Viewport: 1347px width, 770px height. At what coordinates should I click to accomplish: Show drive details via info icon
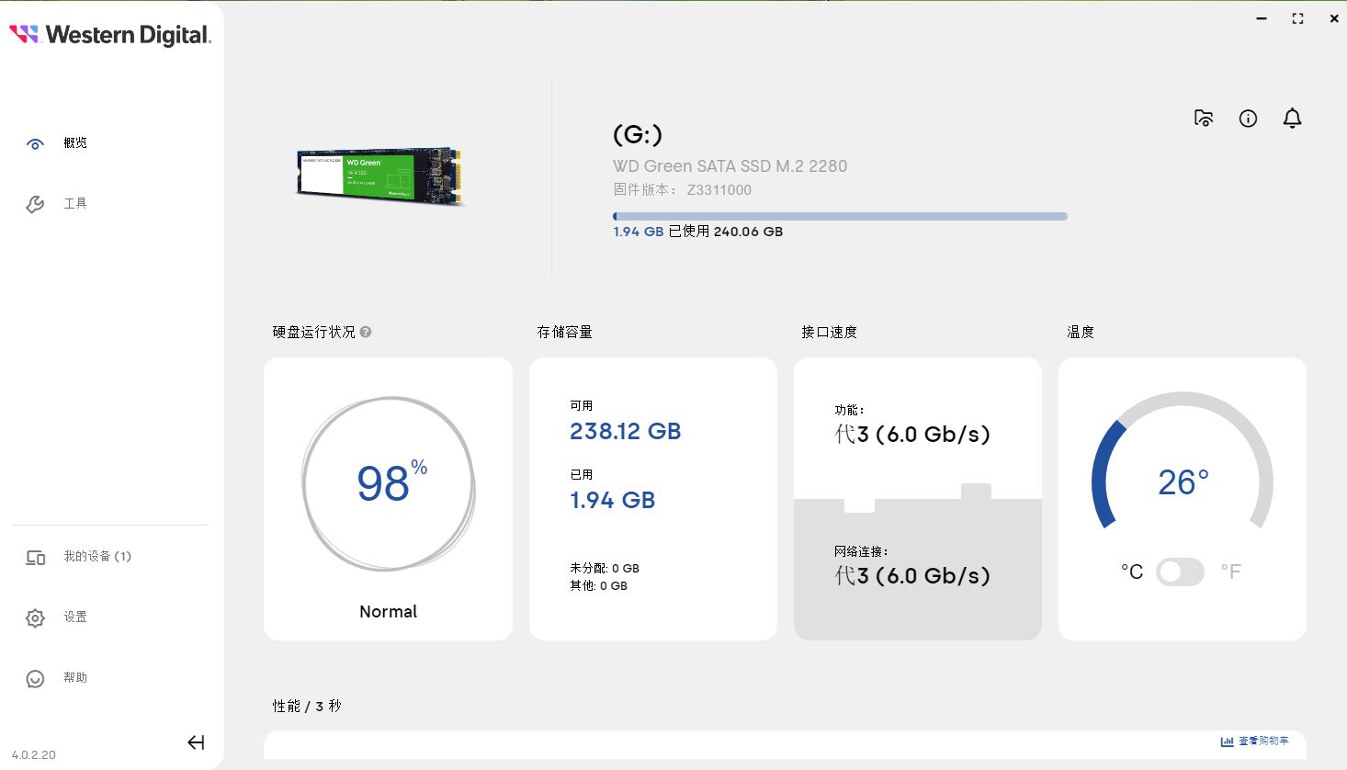coord(1248,119)
